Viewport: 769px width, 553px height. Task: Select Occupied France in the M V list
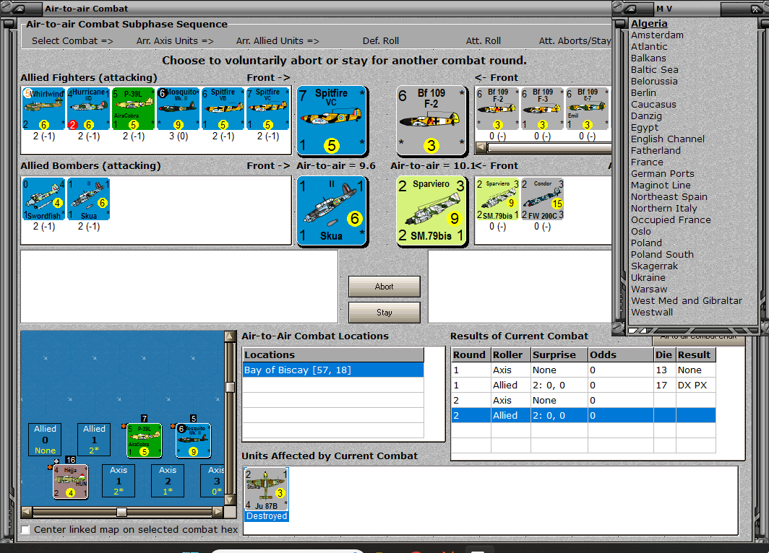point(671,219)
